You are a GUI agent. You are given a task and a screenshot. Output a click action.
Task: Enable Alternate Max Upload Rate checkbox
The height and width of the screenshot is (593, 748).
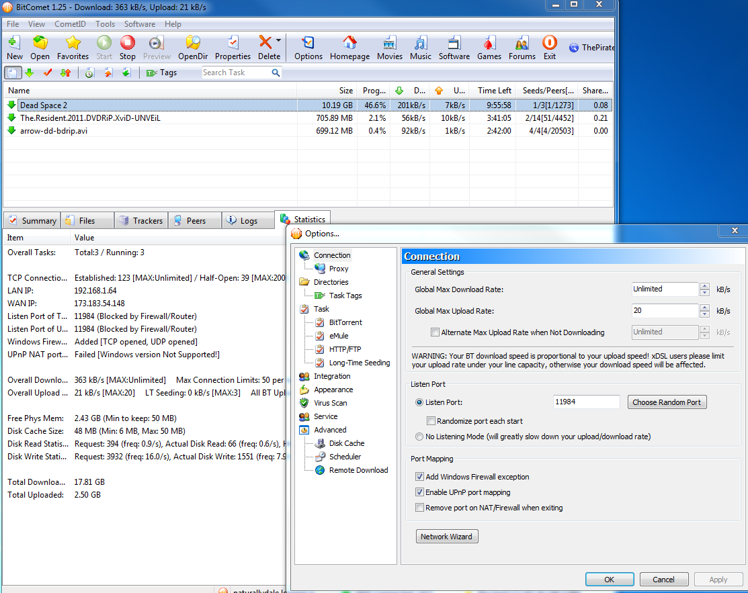click(435, 332)
